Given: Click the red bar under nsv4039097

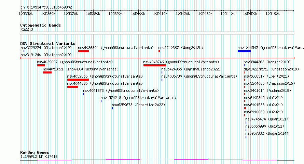Looking at the screenshot, I should pyautogui.click(x=41, y=65).
